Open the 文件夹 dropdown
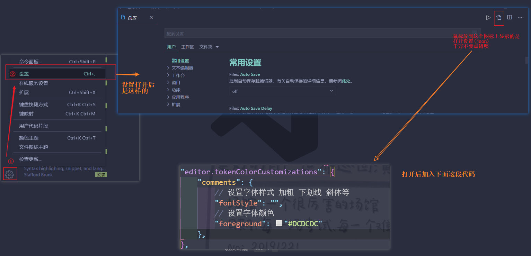The height and width of the screenshot is (256, 531). [x=209, y=47]
